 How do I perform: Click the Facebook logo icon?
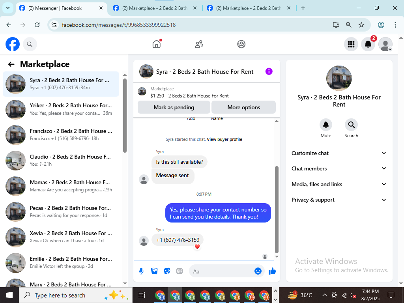pyautogui.click(x=13, y=44)
